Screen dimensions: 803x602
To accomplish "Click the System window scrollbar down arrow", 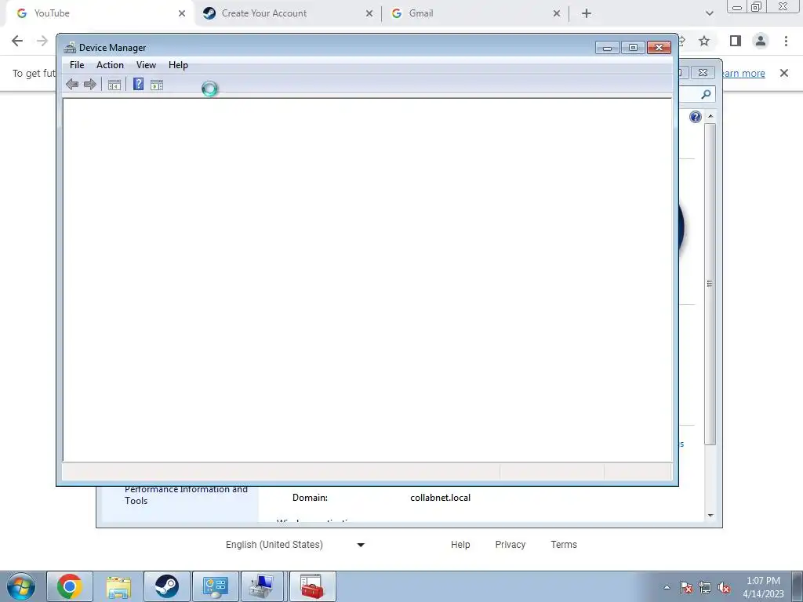I will tap(710, 516).
